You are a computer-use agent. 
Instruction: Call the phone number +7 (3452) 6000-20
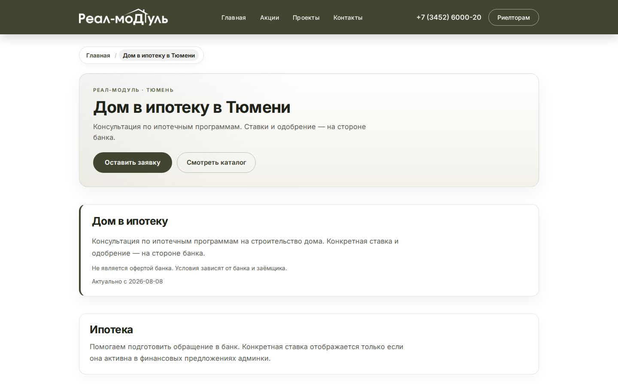click(x=449, y=17)
